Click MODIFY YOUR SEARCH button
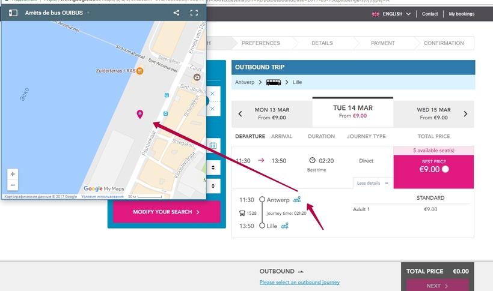The image size is (493, 291). [167, 212]
